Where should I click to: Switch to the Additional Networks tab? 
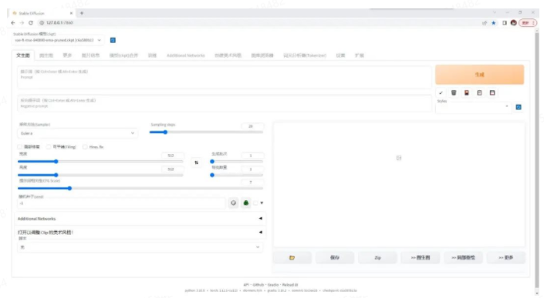point(186,55)
